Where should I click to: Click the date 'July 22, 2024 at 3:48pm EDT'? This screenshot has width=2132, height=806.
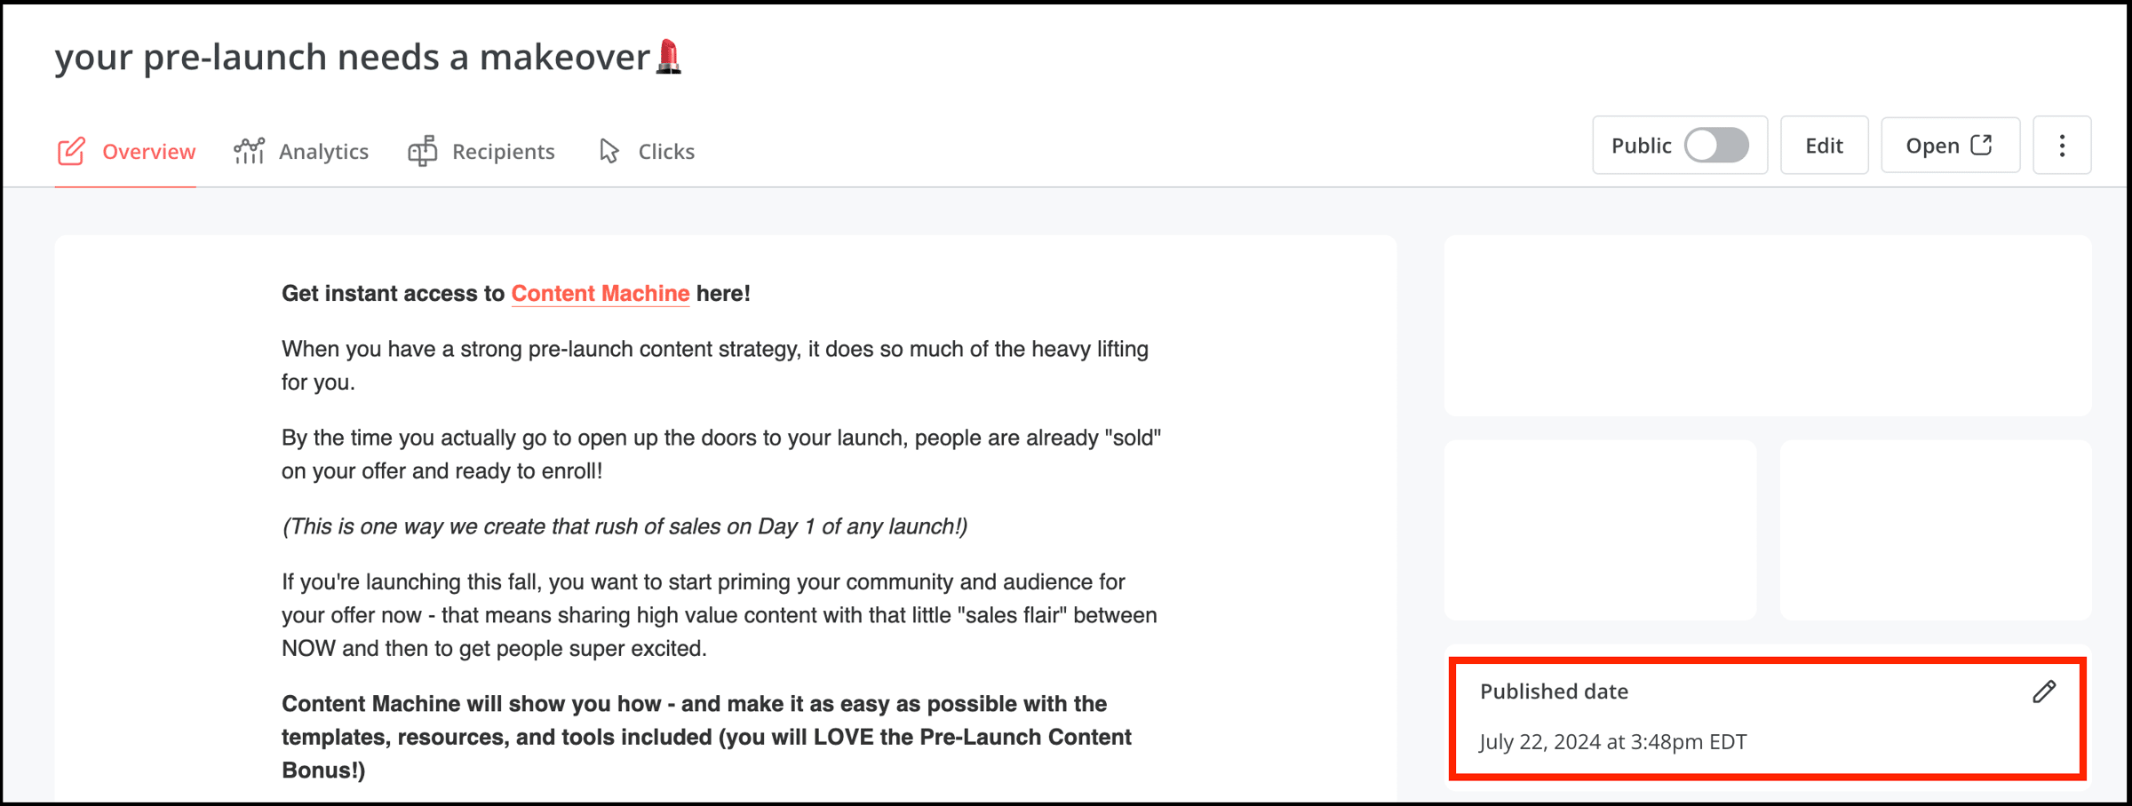point(1613,741)
